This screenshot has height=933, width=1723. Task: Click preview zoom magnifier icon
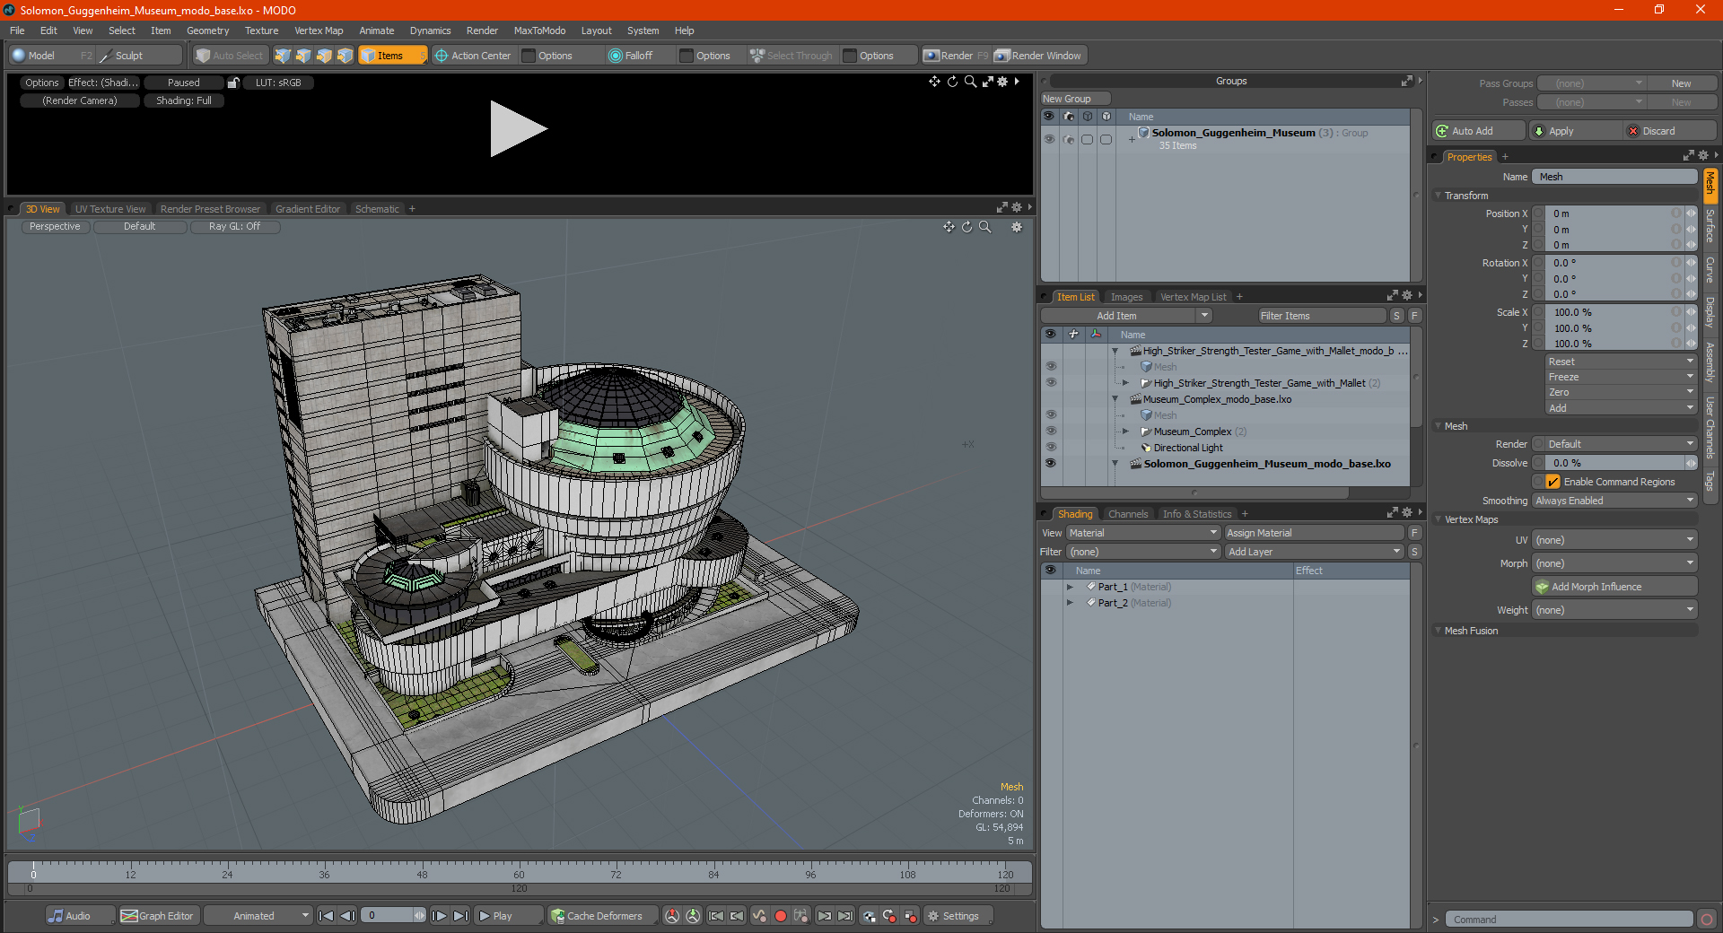[970, 82]
